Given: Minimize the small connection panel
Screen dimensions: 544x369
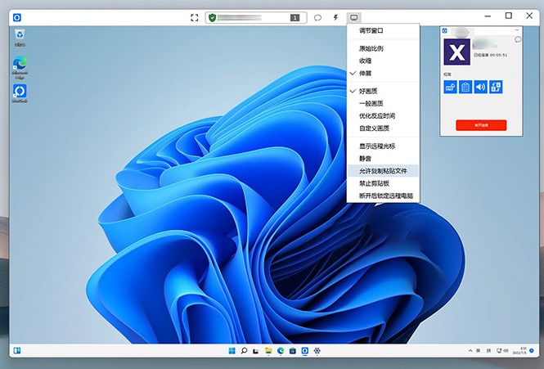Looking at the screenshot, I should point(516,30).
